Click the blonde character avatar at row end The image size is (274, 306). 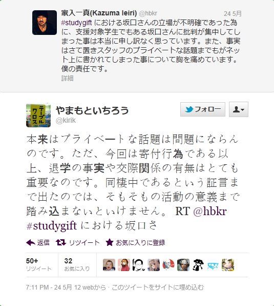click(228, 265)
